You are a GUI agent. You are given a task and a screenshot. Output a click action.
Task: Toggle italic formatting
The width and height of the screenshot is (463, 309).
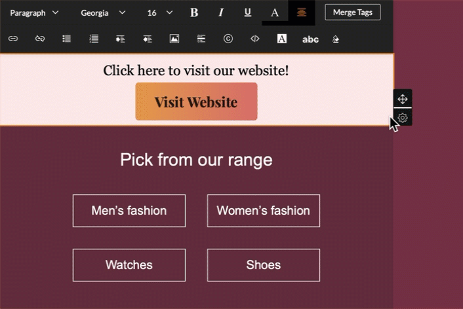[x=221, y=12]
